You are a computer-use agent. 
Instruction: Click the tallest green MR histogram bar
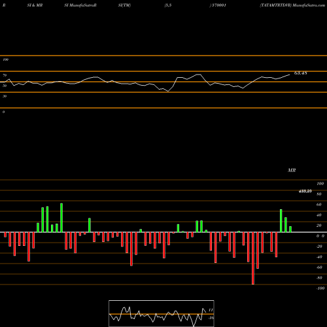coord(61,218)
